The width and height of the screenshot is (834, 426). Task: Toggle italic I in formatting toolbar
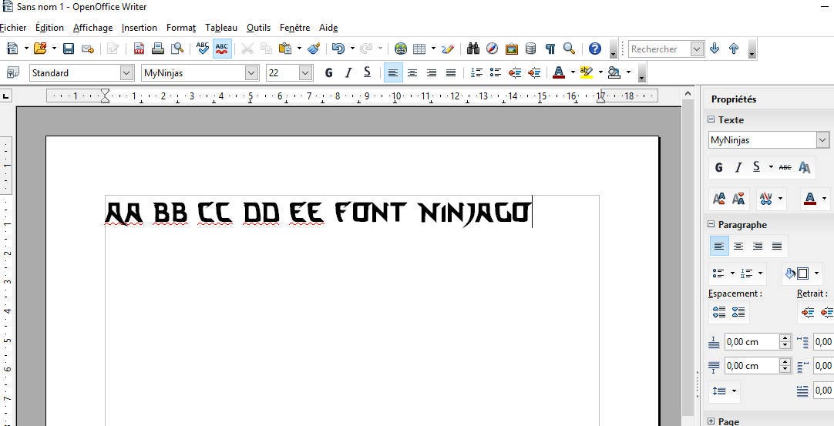coord(348,72)
